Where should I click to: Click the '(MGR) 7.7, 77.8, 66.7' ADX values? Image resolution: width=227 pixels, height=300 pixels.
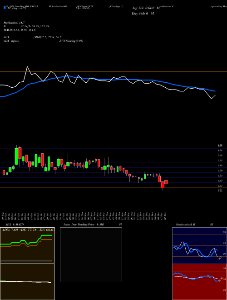[x=47, y=37]
